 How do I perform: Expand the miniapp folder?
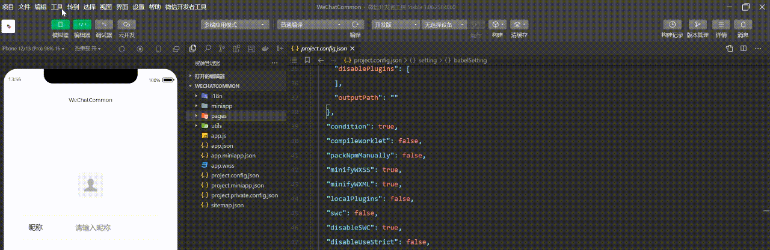pos(236,106)
